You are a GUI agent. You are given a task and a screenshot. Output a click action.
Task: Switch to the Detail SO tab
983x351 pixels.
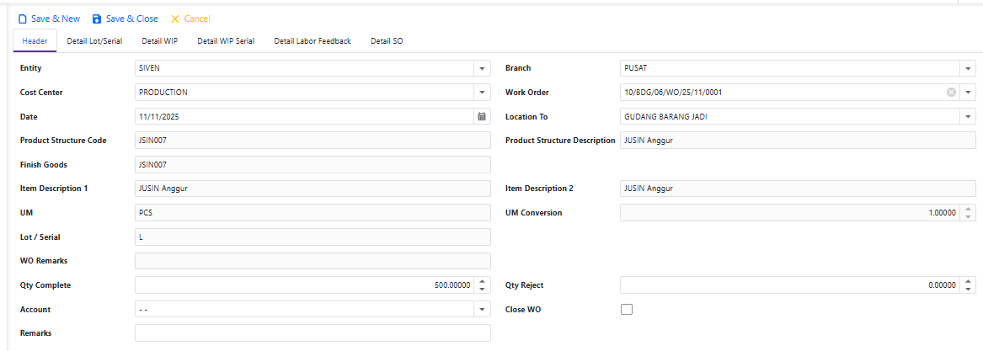click(387, 40)
